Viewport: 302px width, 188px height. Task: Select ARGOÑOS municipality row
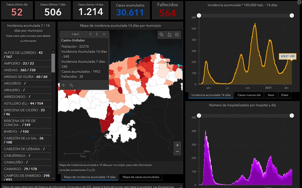tap(26, 84)
